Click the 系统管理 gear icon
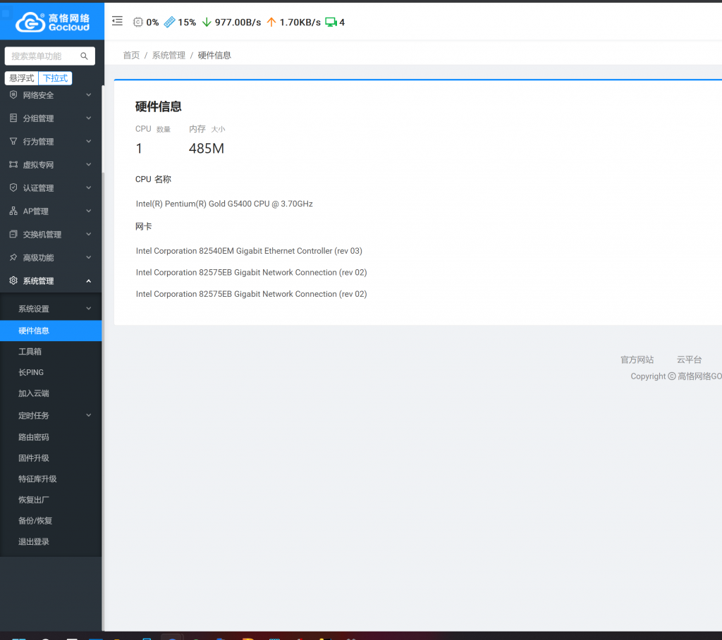The width and height of the screenshot is (722, 640). click(13, 281)
